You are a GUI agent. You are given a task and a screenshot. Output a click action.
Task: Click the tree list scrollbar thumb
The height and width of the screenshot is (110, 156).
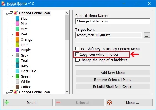[67, 27]
